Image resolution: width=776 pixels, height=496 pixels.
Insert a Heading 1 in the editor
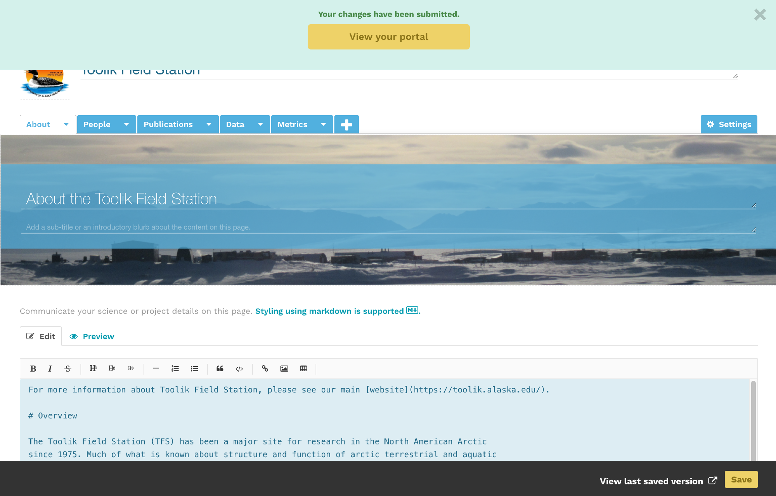pyautogui.click(x=93, y=368)
